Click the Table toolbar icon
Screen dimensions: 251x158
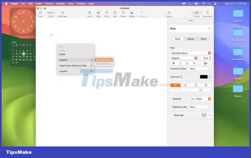pyautogui.click(x=98, y=13)
